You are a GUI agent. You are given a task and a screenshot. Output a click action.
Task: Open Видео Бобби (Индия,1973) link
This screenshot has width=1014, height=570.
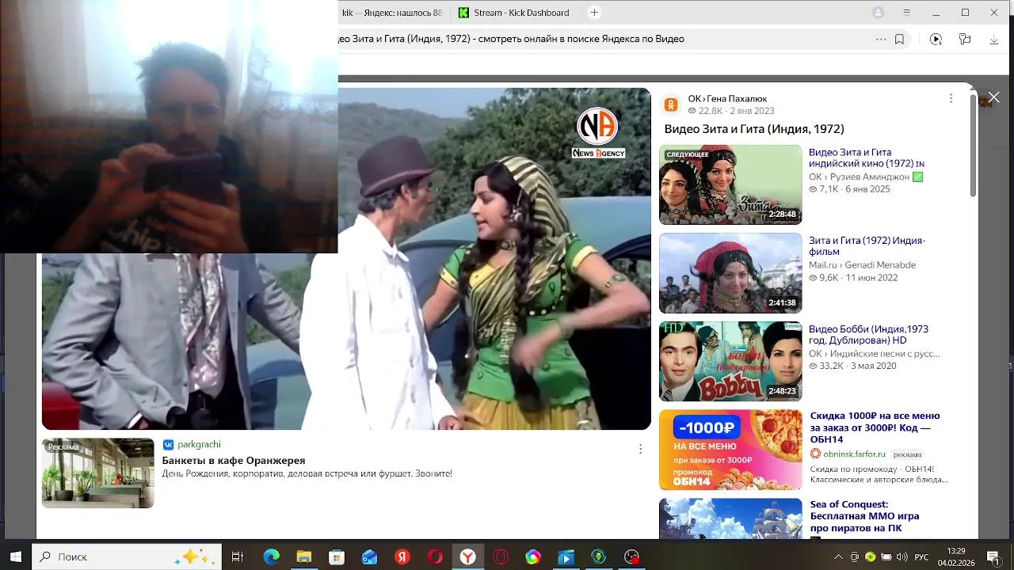click(868, 334)
